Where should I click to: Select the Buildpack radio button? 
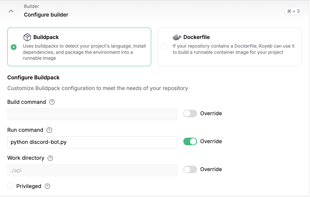14,47
